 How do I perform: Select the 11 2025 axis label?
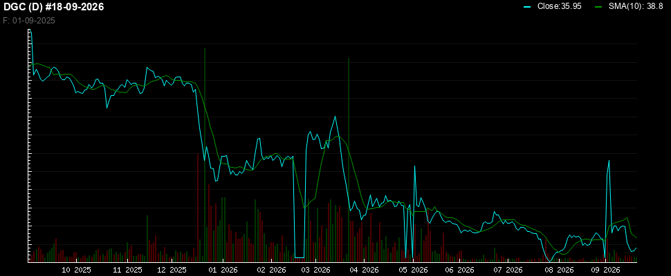tap(127, 270)
